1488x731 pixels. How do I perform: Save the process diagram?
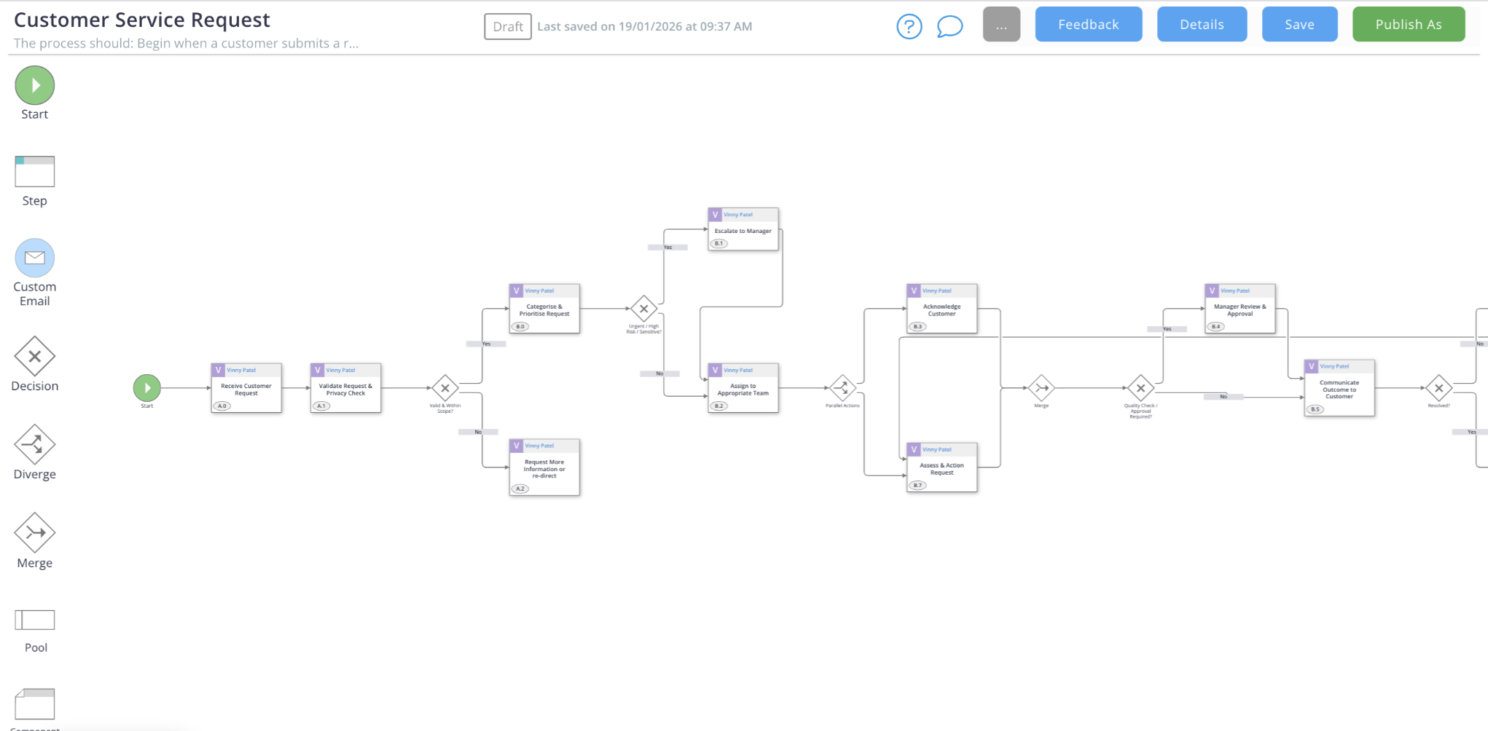(1299, 25)
